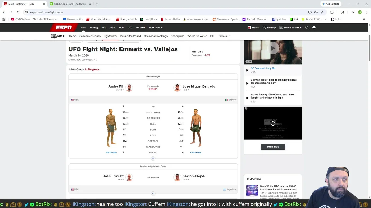Open the Boxing menu
Screen dimensions: 371x208
tap(94, 27)
